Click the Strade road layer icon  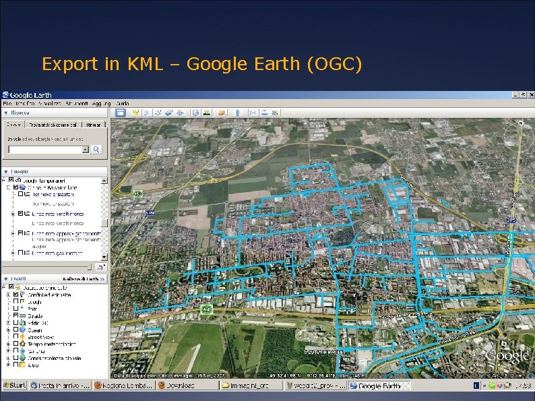pos(22,315)
